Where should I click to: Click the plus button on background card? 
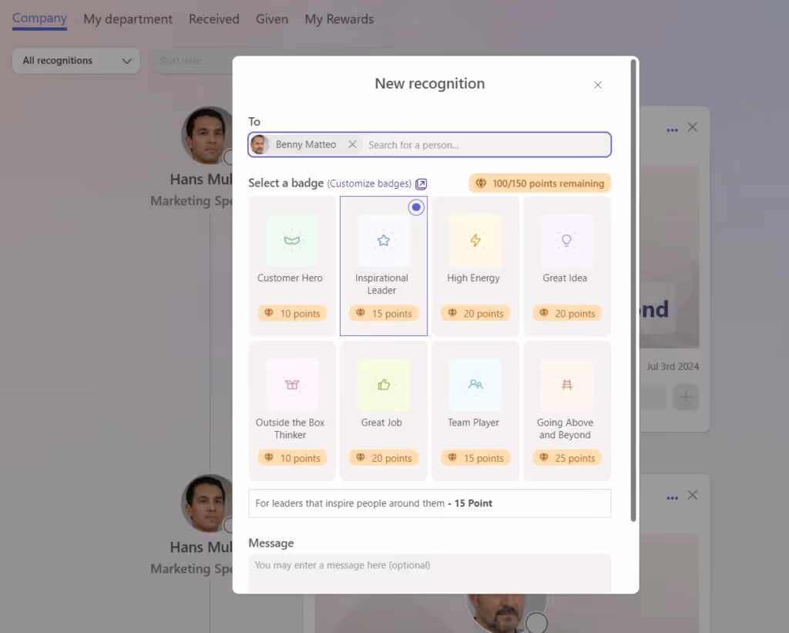pos(686,397)
